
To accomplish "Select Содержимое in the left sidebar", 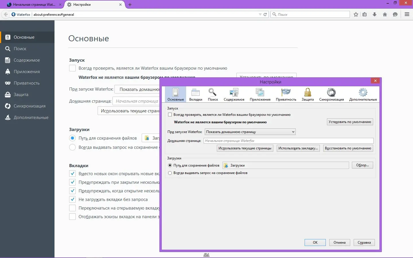I will 27,60.
